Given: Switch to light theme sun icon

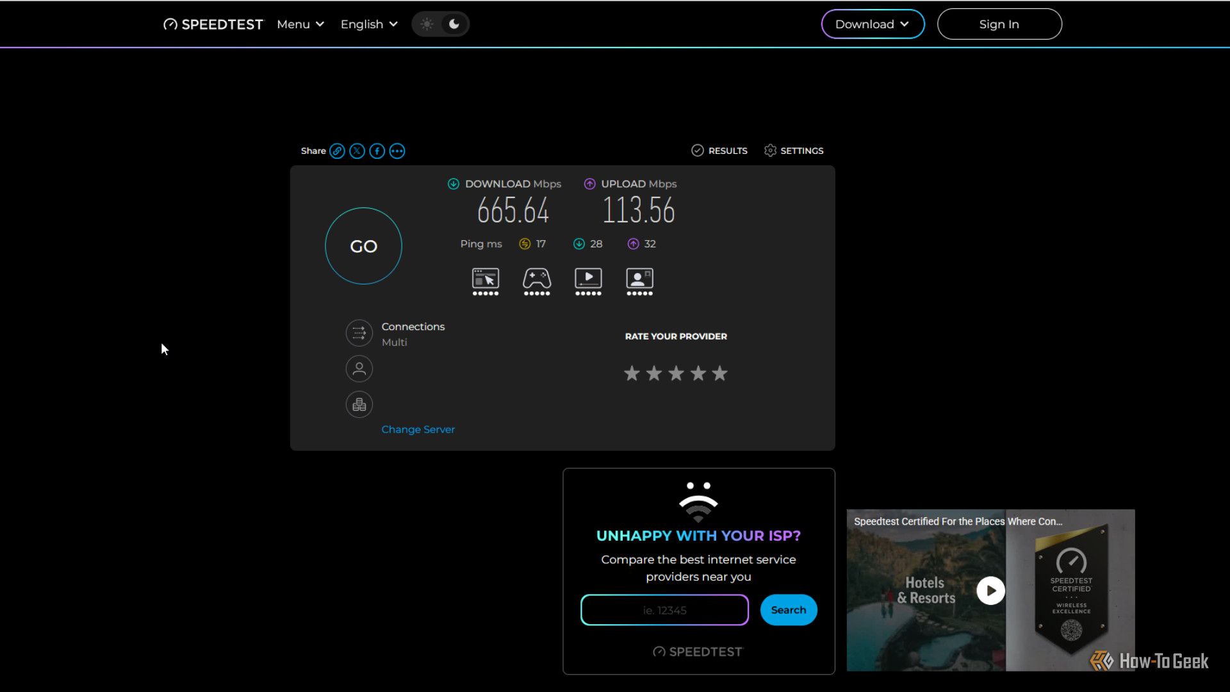Looking at the screenshot, I should [x=427, y=24].
